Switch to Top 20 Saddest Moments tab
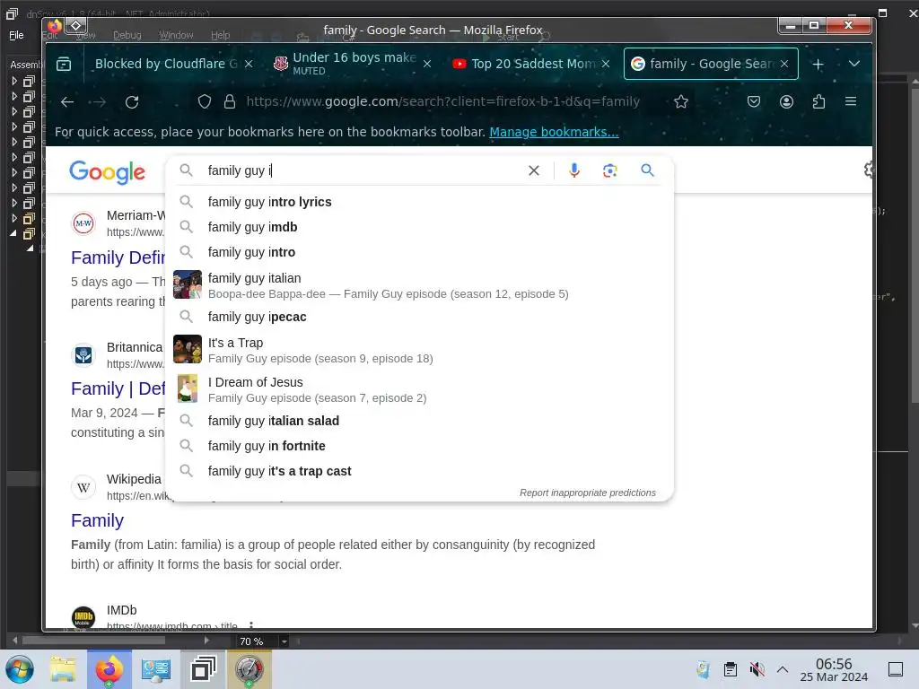Viewport: 919px width, 689px height. 532,64
